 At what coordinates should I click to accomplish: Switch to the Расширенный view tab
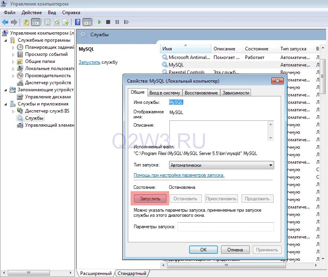pos(96,273)
